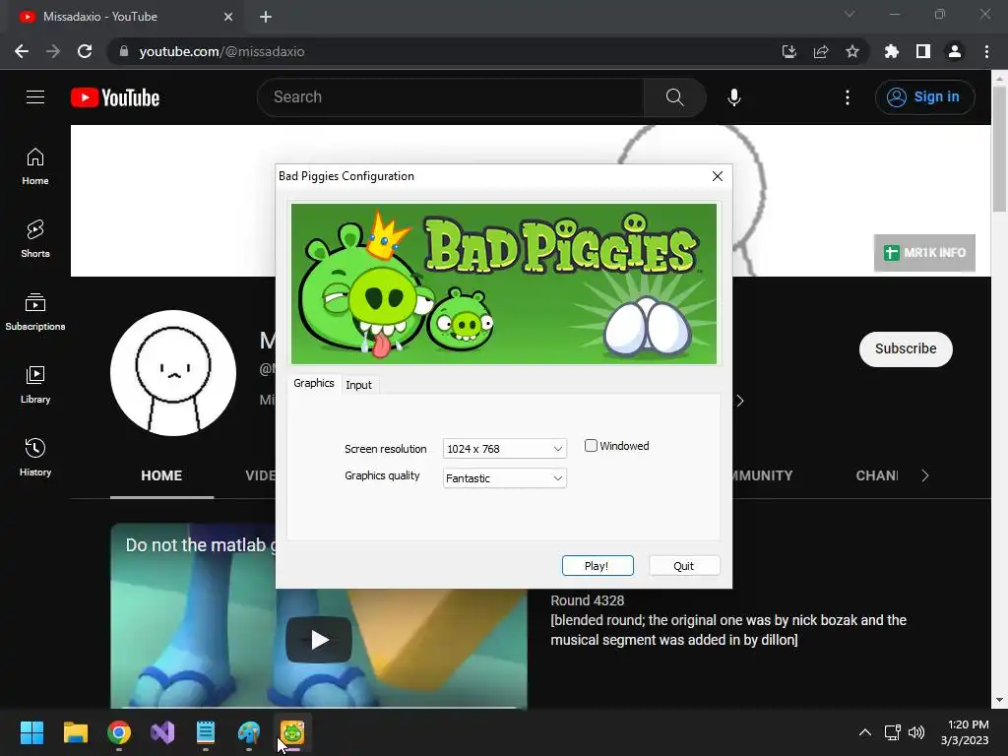This screenshot has height=756, width=1008.
Task: Select the Graphics tab
Action: 314,383
